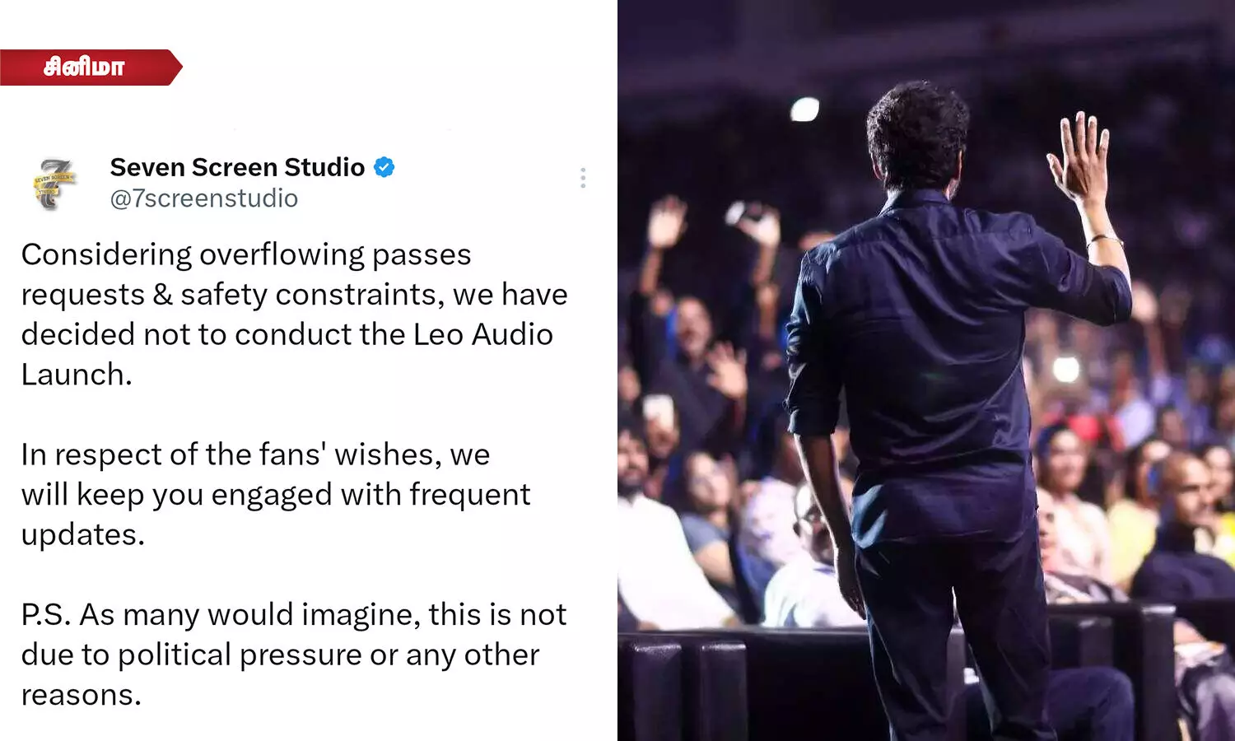Click the bright stage light in photo background
Viewport: 1235px width, 741px height.
click(x=804, y=109)
